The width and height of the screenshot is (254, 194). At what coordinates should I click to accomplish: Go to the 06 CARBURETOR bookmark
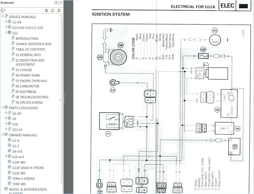point(27,86)
